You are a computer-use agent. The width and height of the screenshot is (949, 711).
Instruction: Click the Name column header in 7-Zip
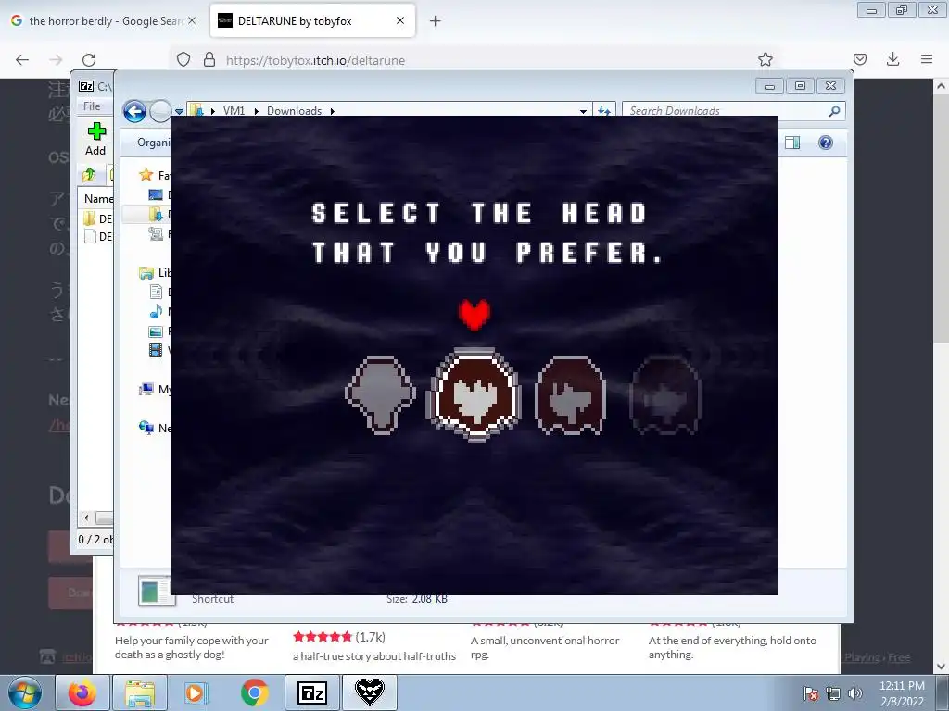pos(98,199)
